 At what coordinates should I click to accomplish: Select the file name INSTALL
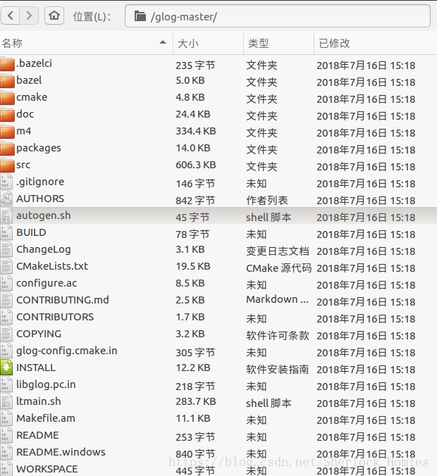(36, 368)
